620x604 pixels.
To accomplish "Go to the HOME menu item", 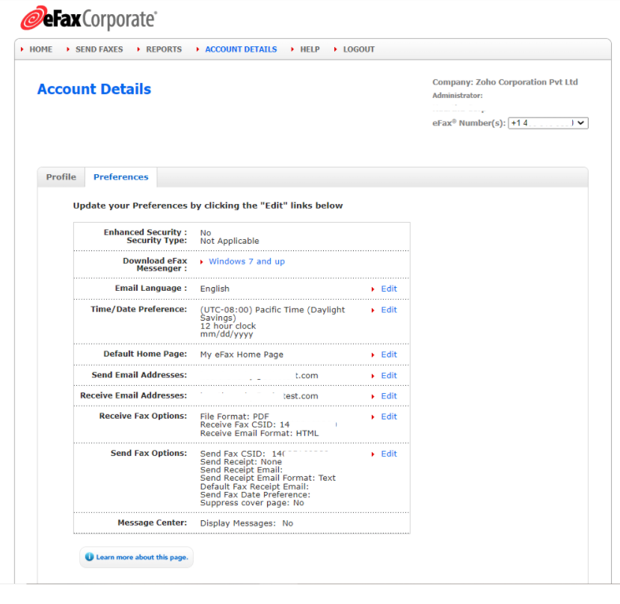I will pyautogui.click(x=40, y=49).
